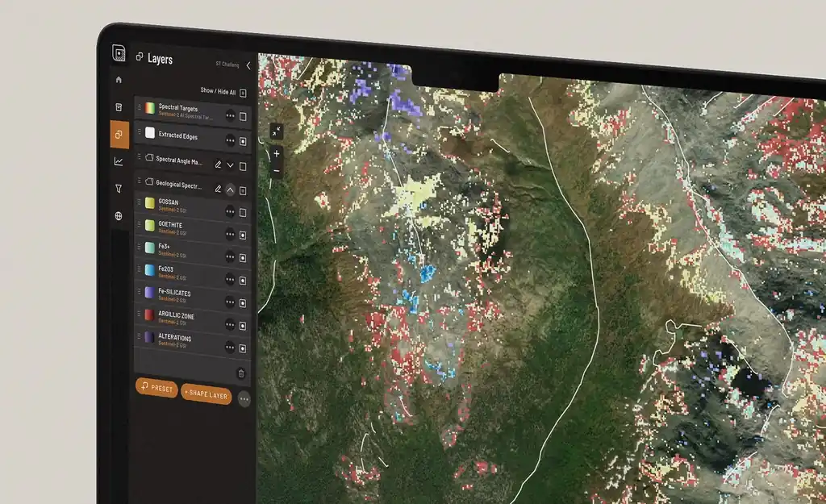Toggle visibility of ALTERATIONS layer

243,348
